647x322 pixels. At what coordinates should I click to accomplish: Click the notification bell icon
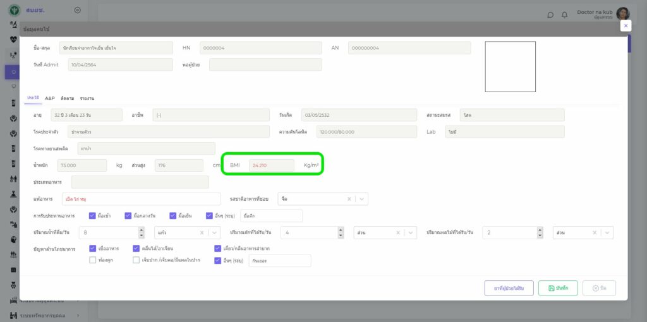pyautogui.click(x=564, y=15)
